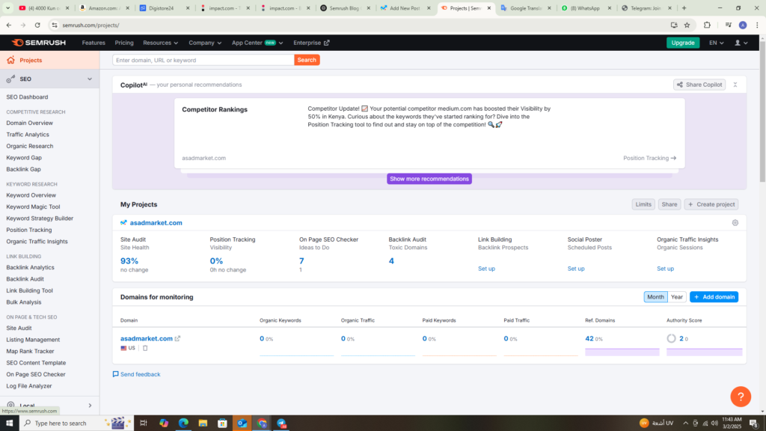Click the Ref. Domains trend bar chart

click(x=622, y=352)
